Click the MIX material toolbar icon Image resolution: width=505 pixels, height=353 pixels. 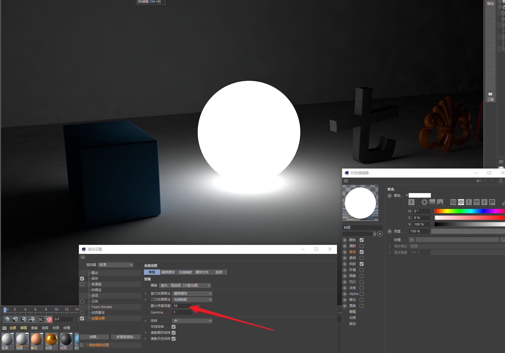pyautogui.click(x=24, y=319)
